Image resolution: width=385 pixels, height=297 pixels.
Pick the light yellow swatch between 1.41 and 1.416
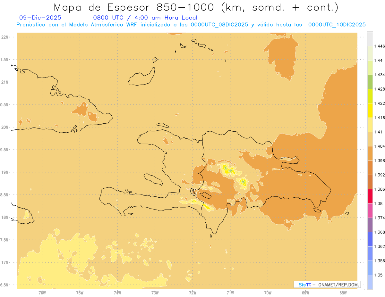[x=370, y=125]
